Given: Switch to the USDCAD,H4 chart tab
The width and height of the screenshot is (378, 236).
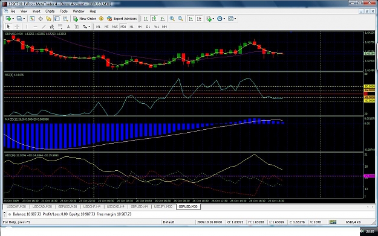Looking at the screenshot, I should (x=116, y=206).
